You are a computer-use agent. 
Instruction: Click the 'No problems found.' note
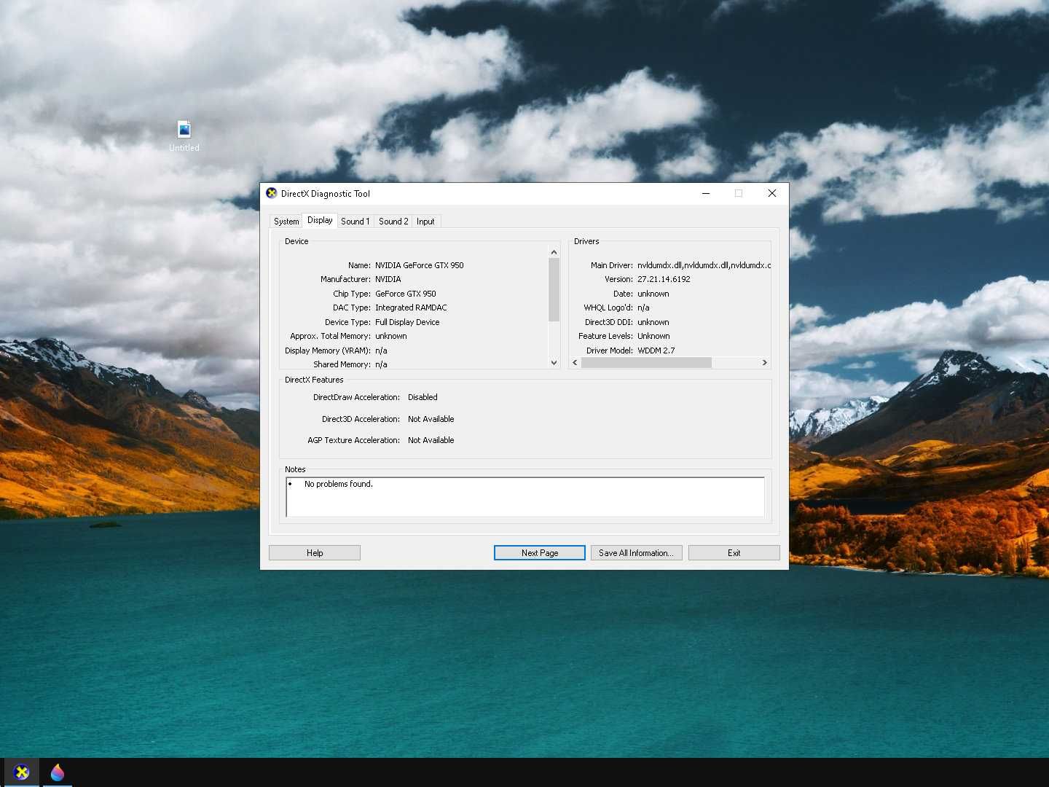(x=338, y=484)
